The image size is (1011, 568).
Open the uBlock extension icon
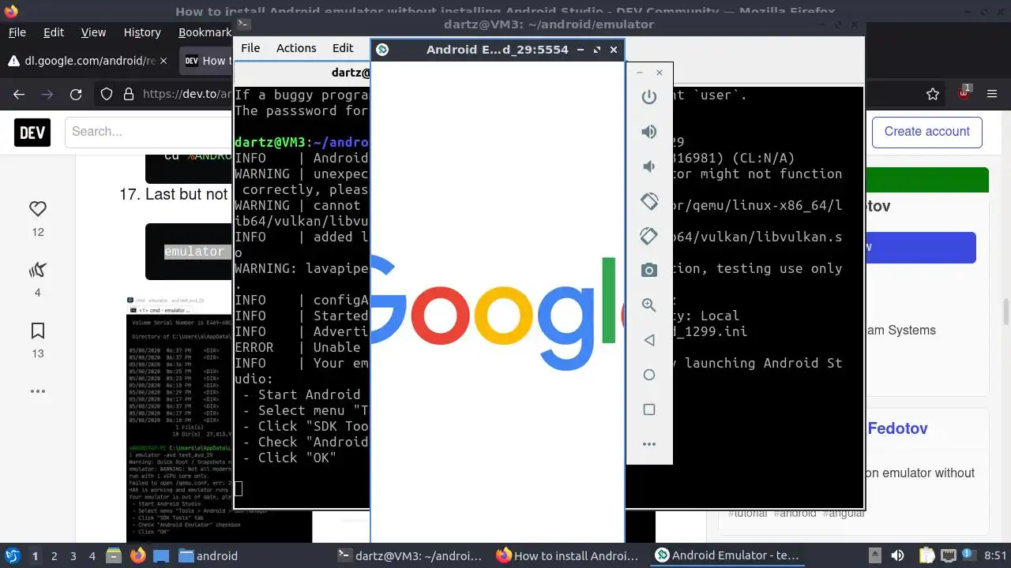click(x=964, y=92)
